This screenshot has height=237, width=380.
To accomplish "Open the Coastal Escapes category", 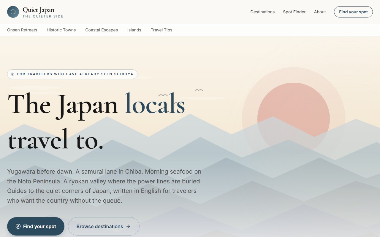I will point(102,30).
